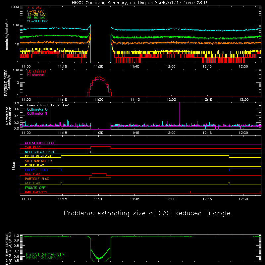Screen dimensions: 265x265
Task: Click the NON SOLAR EVENT pulse
Action: pos(89,152)
